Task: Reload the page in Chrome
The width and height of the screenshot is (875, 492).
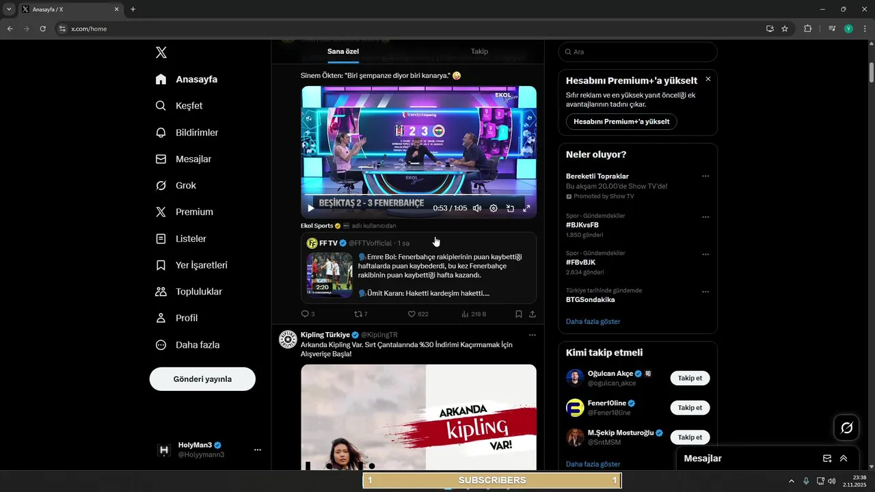Action: click(43, 29)
